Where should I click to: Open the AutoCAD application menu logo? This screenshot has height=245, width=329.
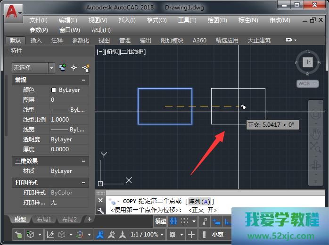coord(14,12)
